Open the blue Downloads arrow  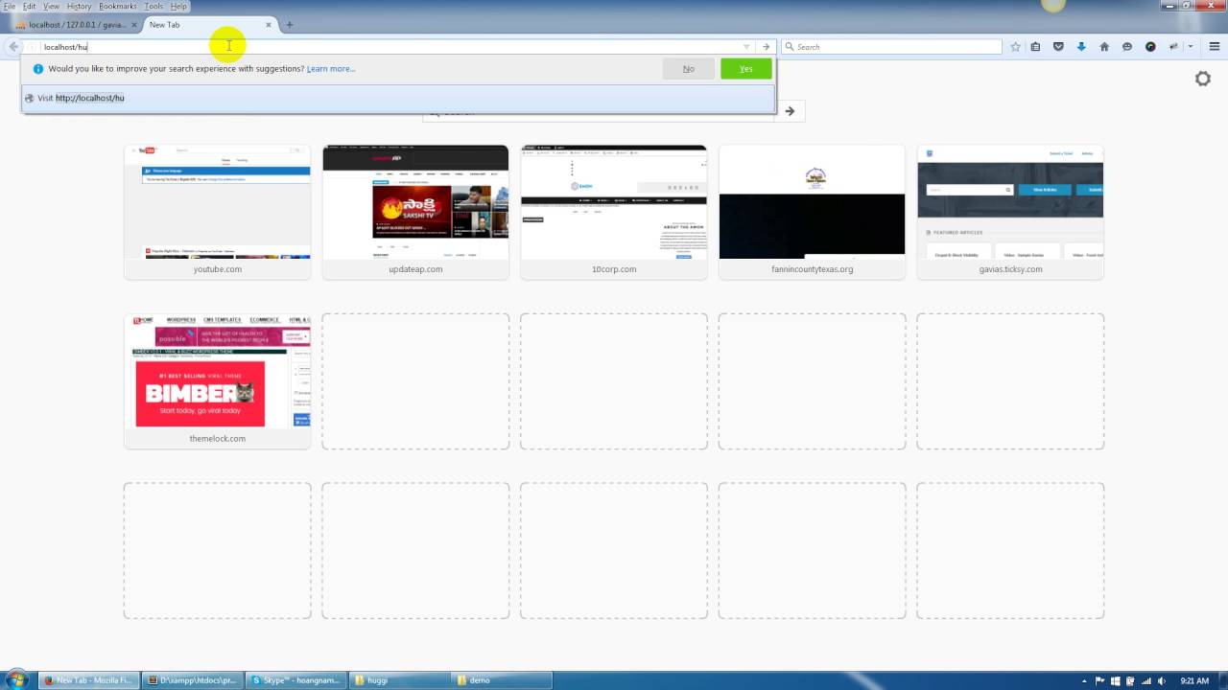(1081, 47)
